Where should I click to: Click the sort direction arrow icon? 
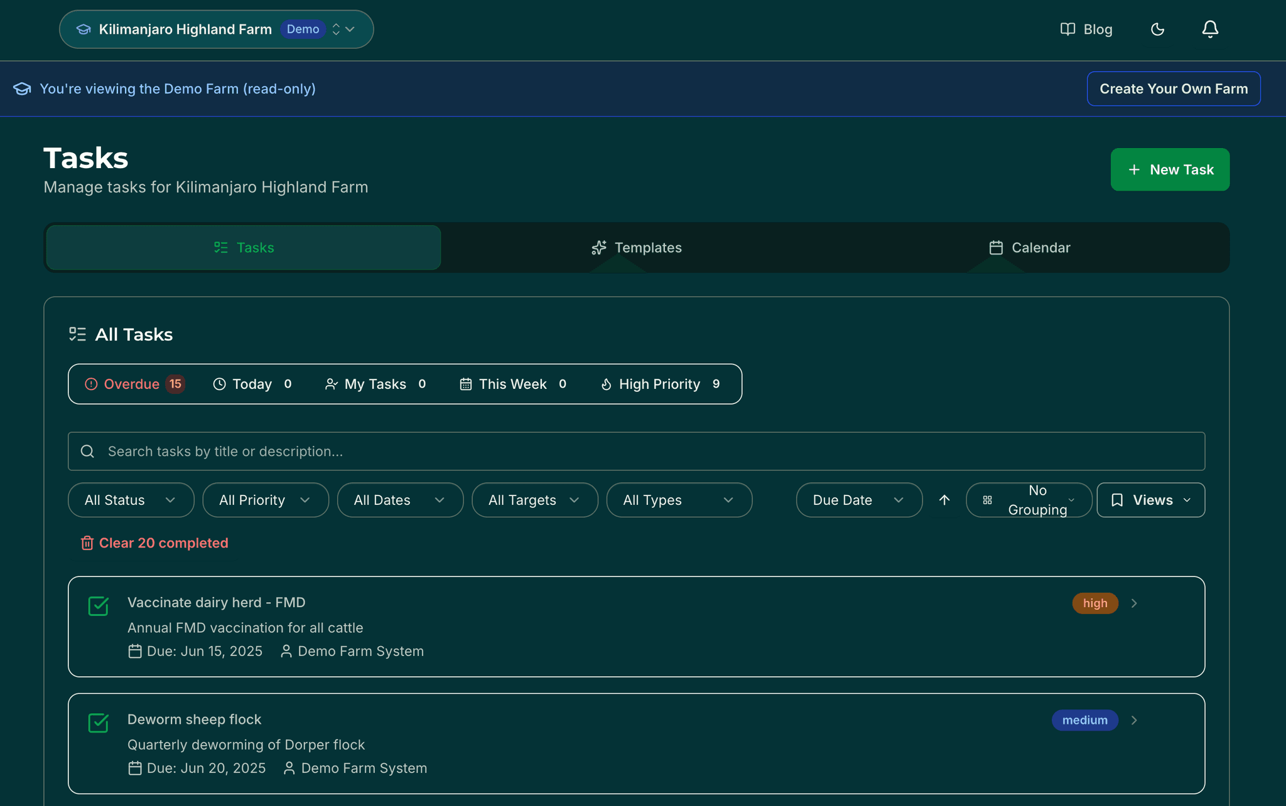944,500
